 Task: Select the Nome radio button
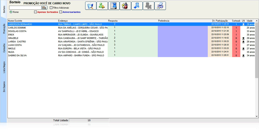[x=11, y=12]
